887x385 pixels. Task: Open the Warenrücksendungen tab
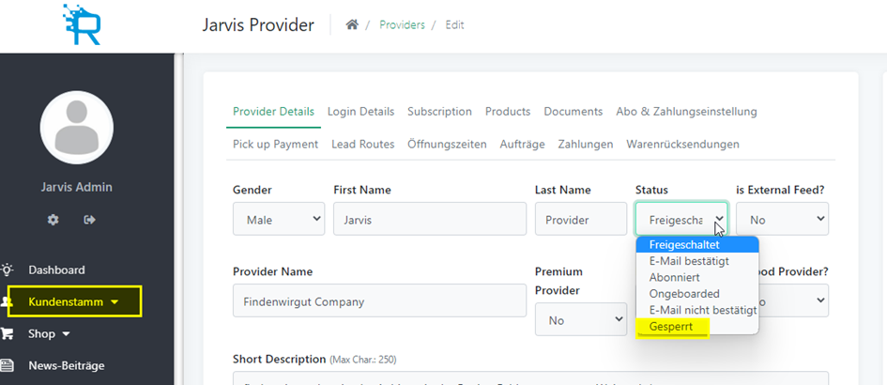click(682, 145)
